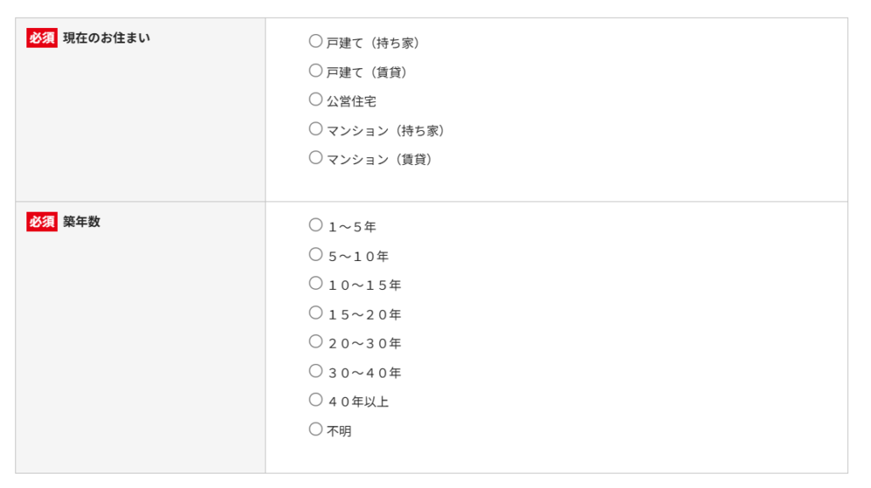The width and height of the screenshot is (871, 488).
Task: Choose the ２０～３０年 option
Action: point(316,342)
